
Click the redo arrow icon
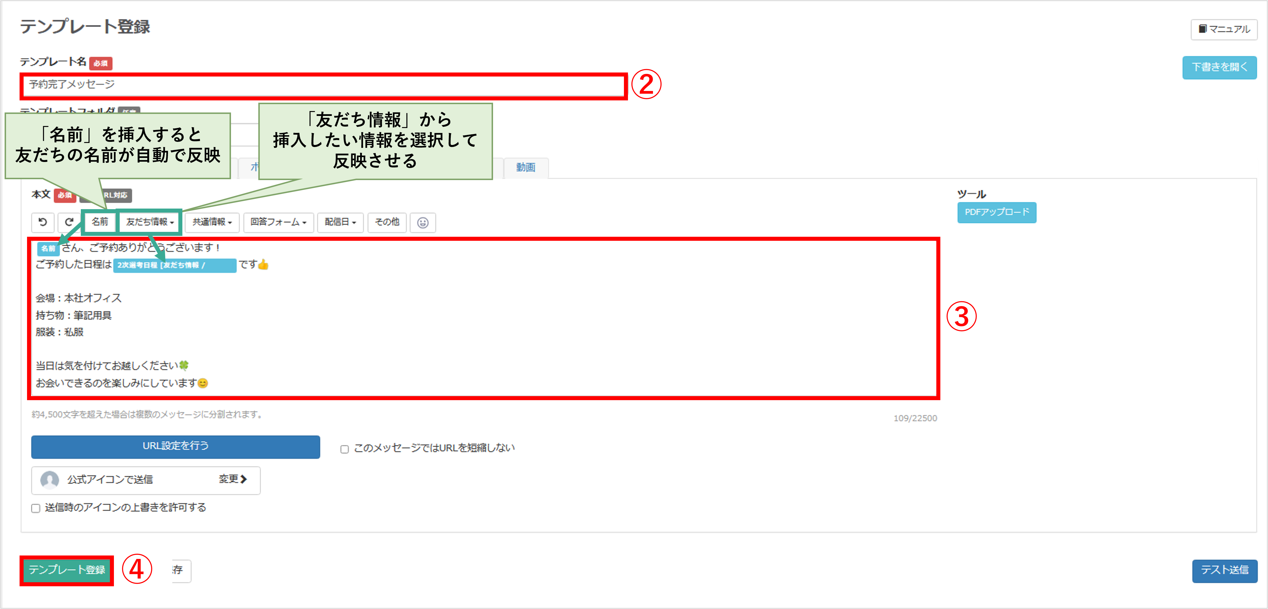69,222
